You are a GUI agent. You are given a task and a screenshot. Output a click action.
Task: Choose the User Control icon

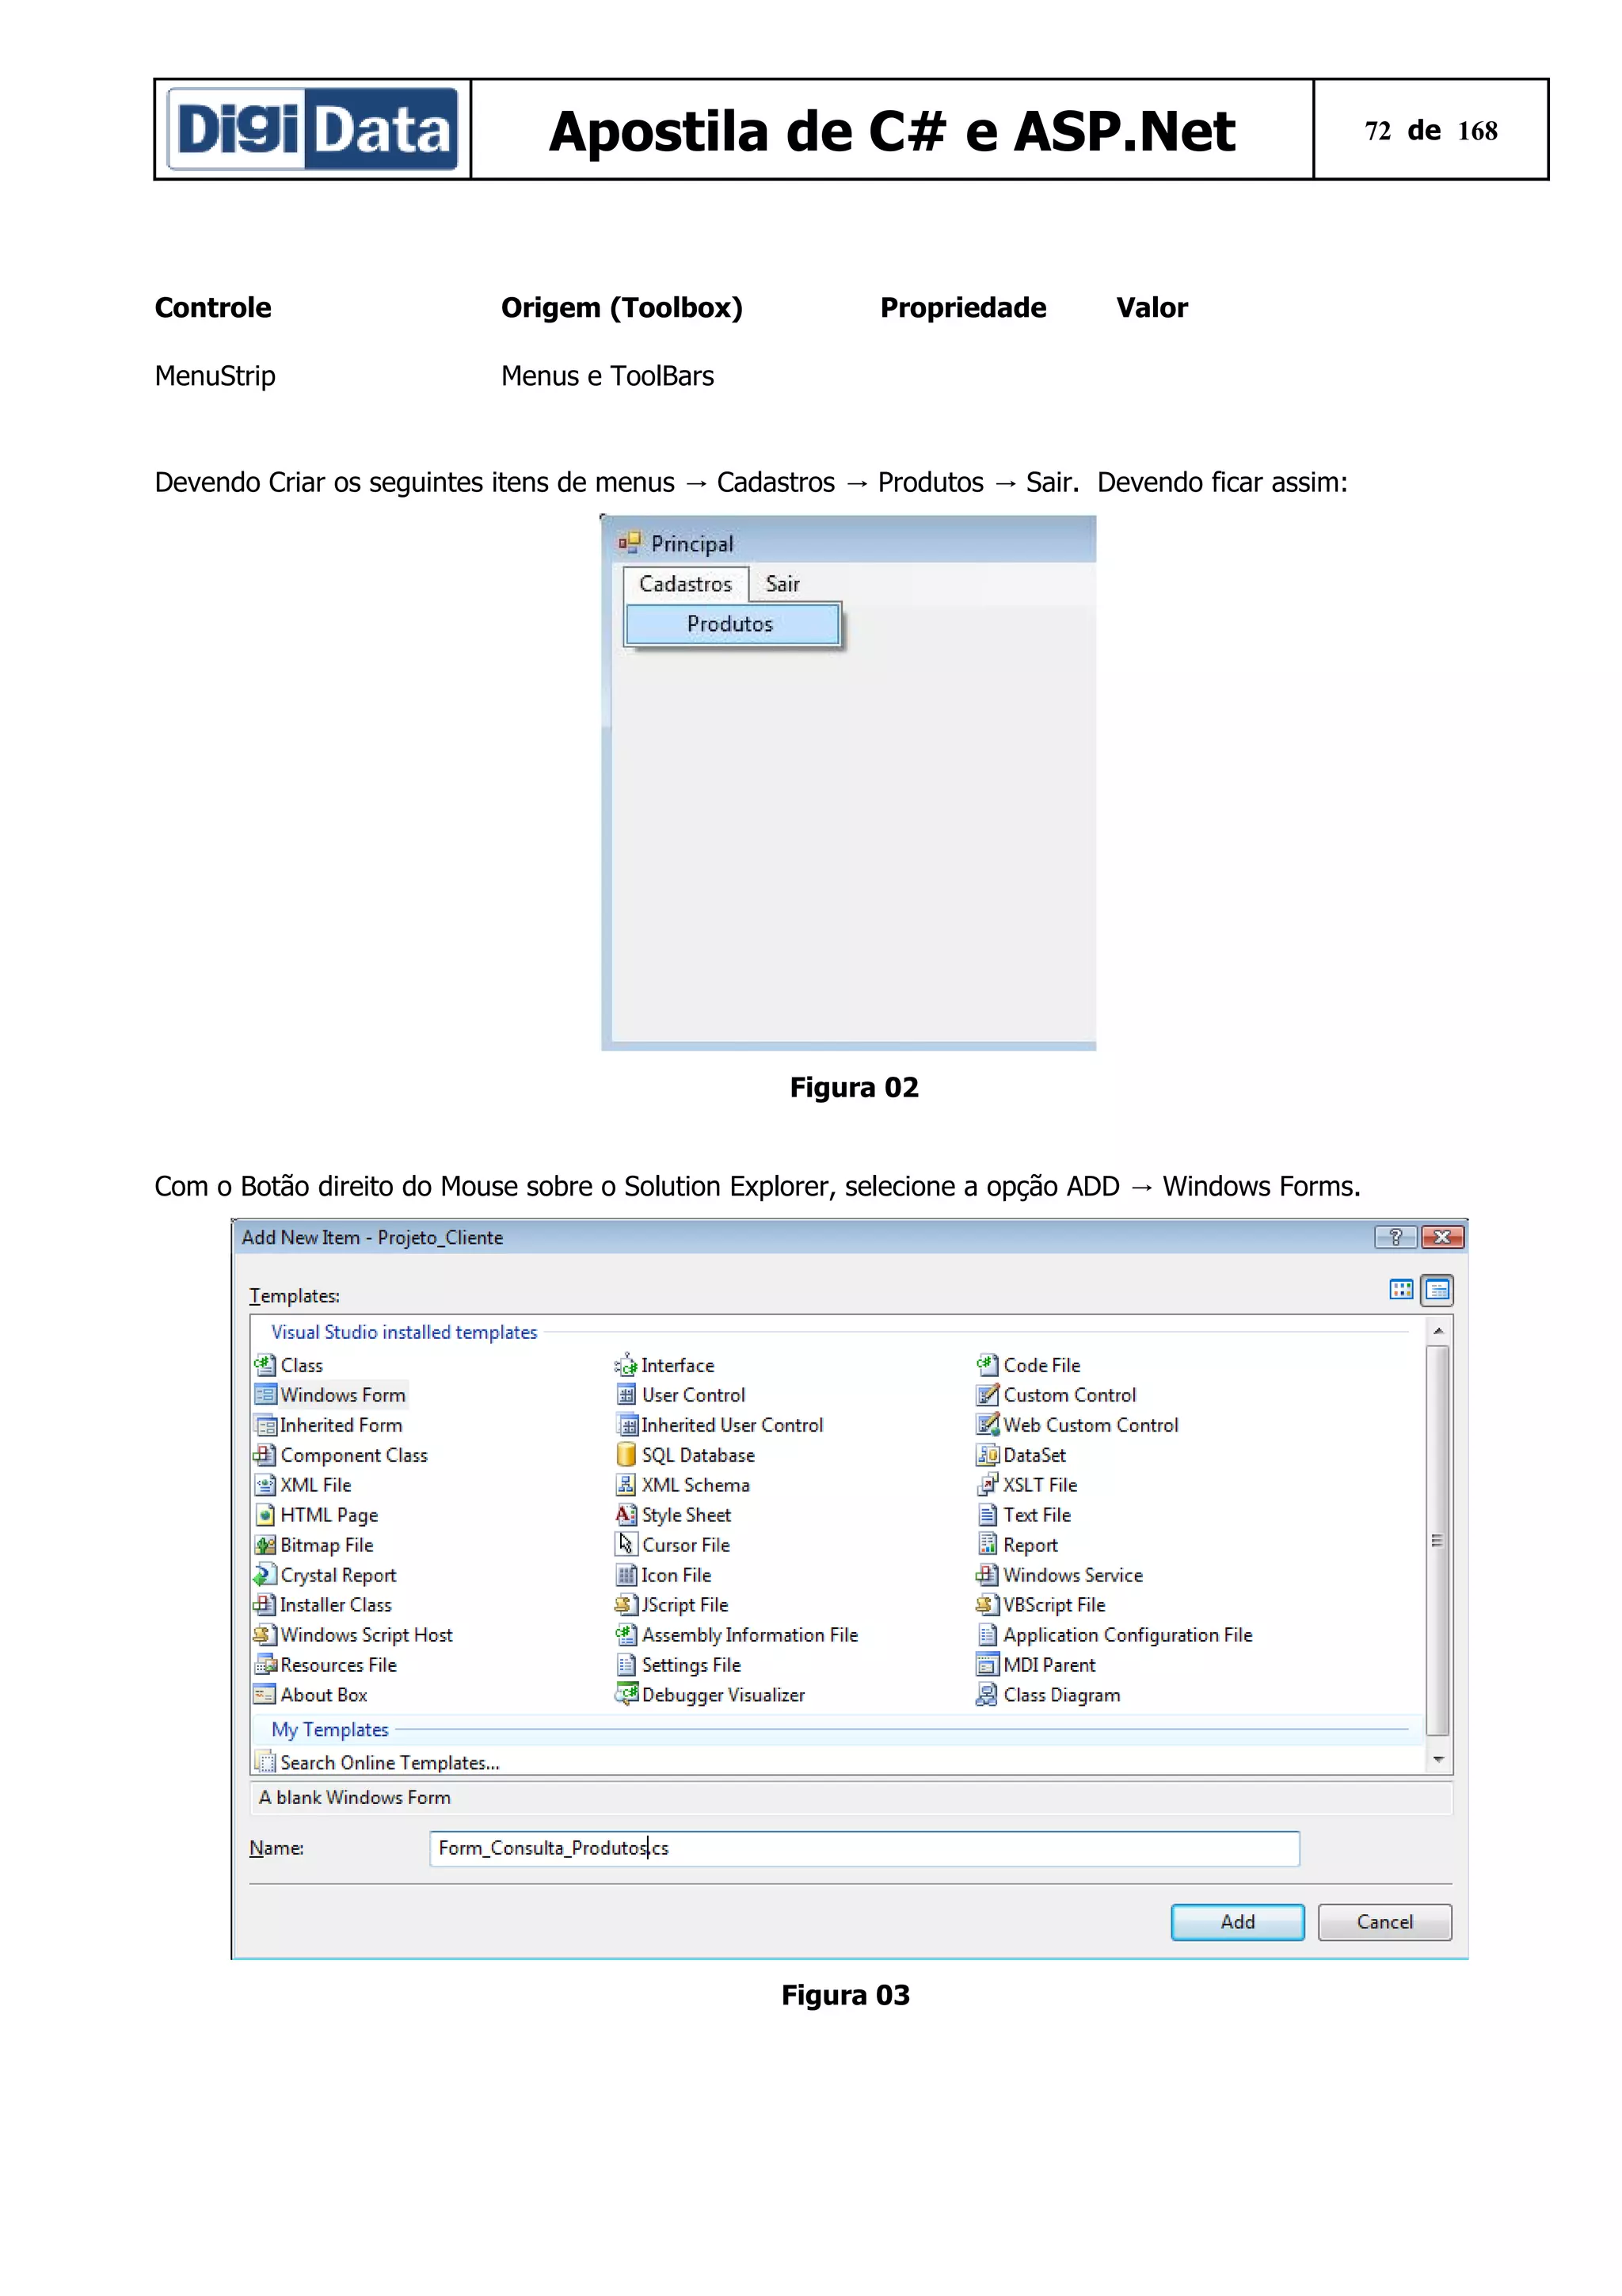click(626, 1394)
